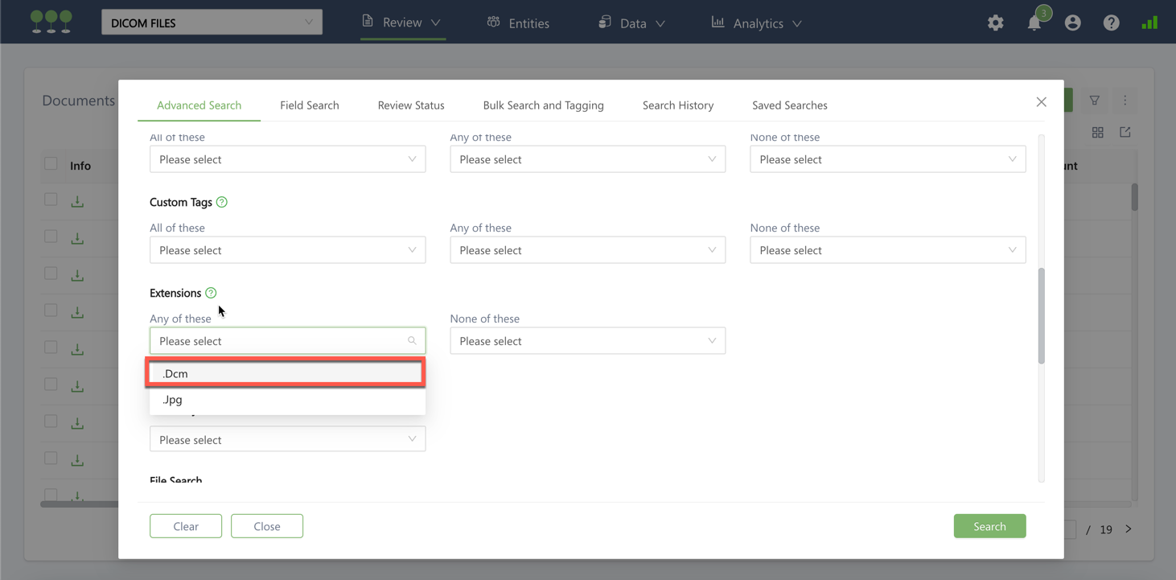Screen dimensions: 1176x580
Task: Toggle the select-all checkbox beside Info
Action: [x=51, y=164]
